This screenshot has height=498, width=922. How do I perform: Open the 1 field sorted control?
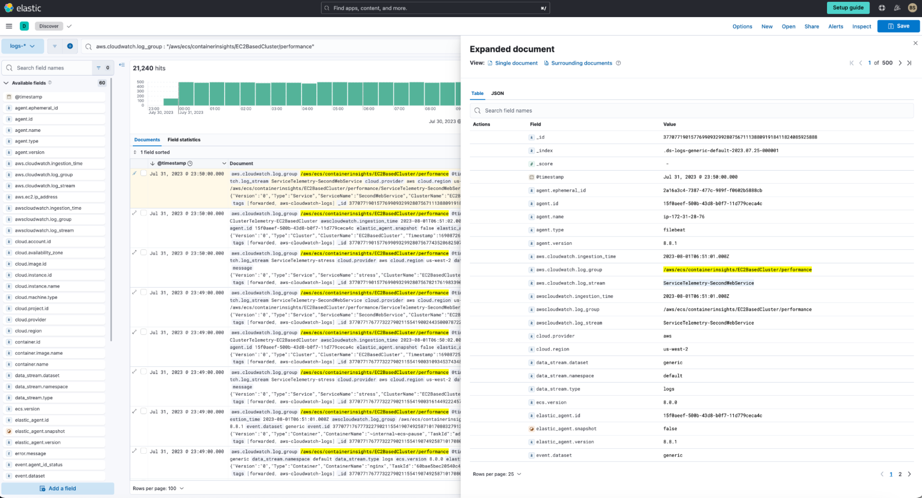pos(151,152)
